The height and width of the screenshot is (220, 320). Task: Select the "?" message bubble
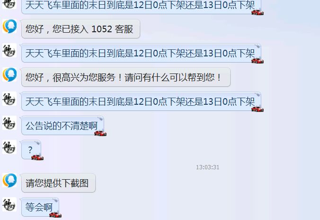[x=31, y=150]
